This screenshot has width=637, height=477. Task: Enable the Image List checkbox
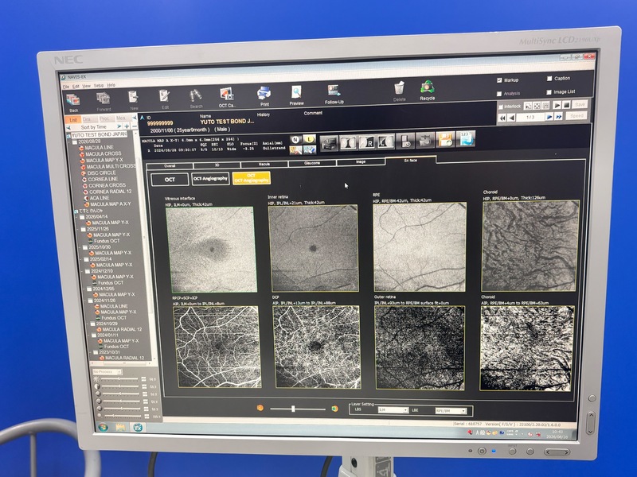(549, 92)
